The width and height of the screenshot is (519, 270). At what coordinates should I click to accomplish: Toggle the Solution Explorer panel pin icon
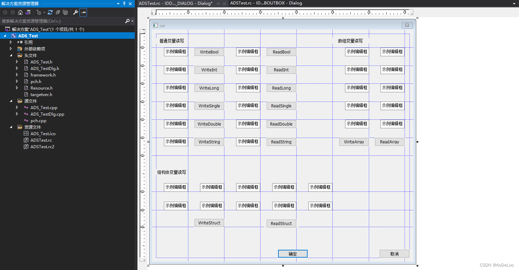(124, 3)
